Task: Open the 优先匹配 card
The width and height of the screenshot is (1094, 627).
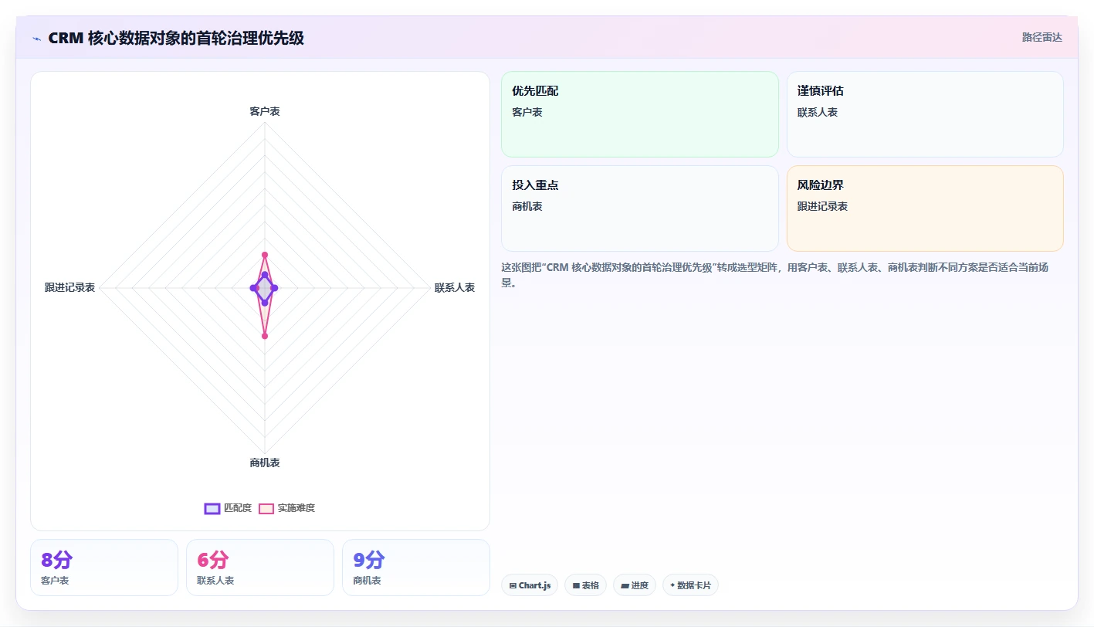Action: tap(640, 114)
